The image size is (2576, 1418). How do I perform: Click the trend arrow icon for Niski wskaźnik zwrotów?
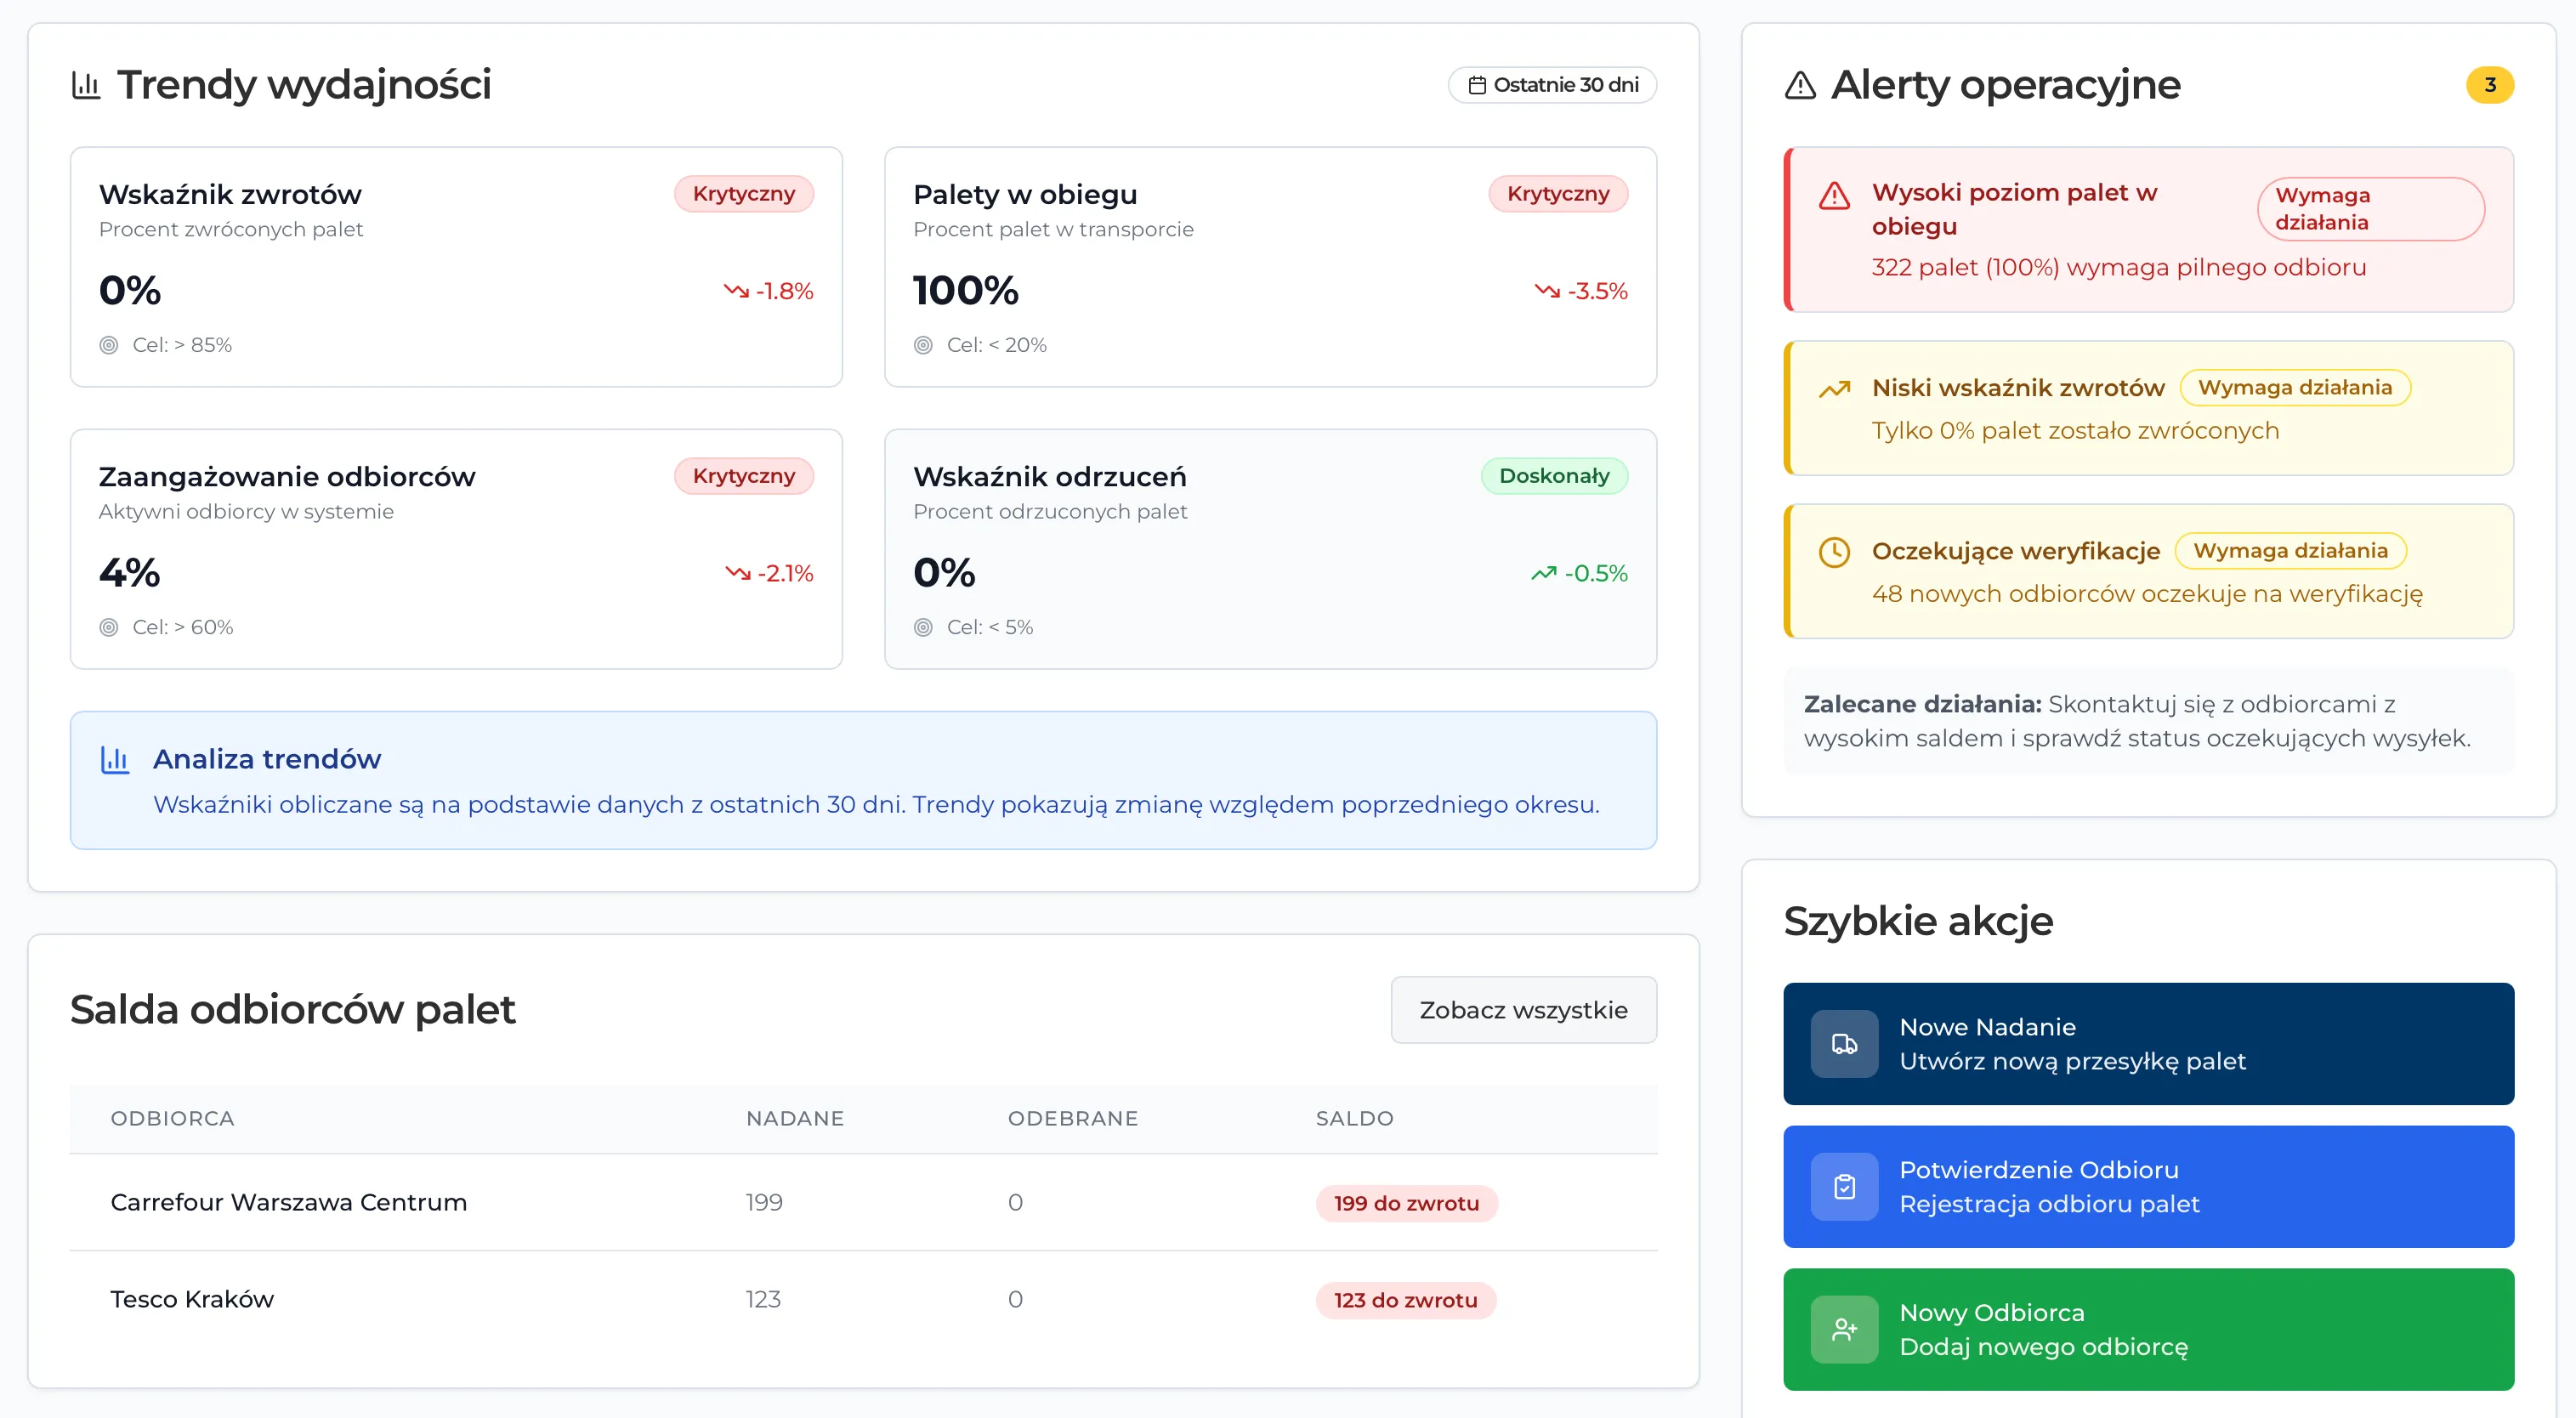click(1834, 389)
